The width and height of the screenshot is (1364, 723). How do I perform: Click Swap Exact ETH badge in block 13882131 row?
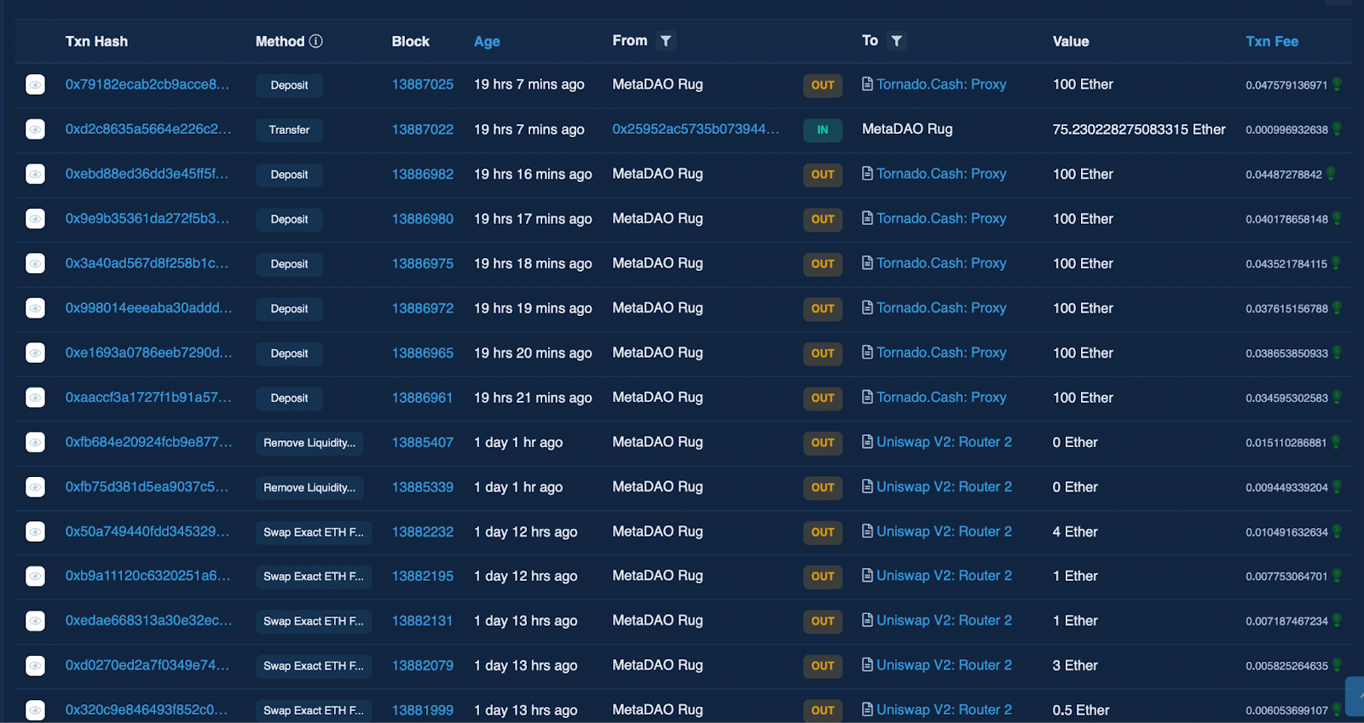314,622
